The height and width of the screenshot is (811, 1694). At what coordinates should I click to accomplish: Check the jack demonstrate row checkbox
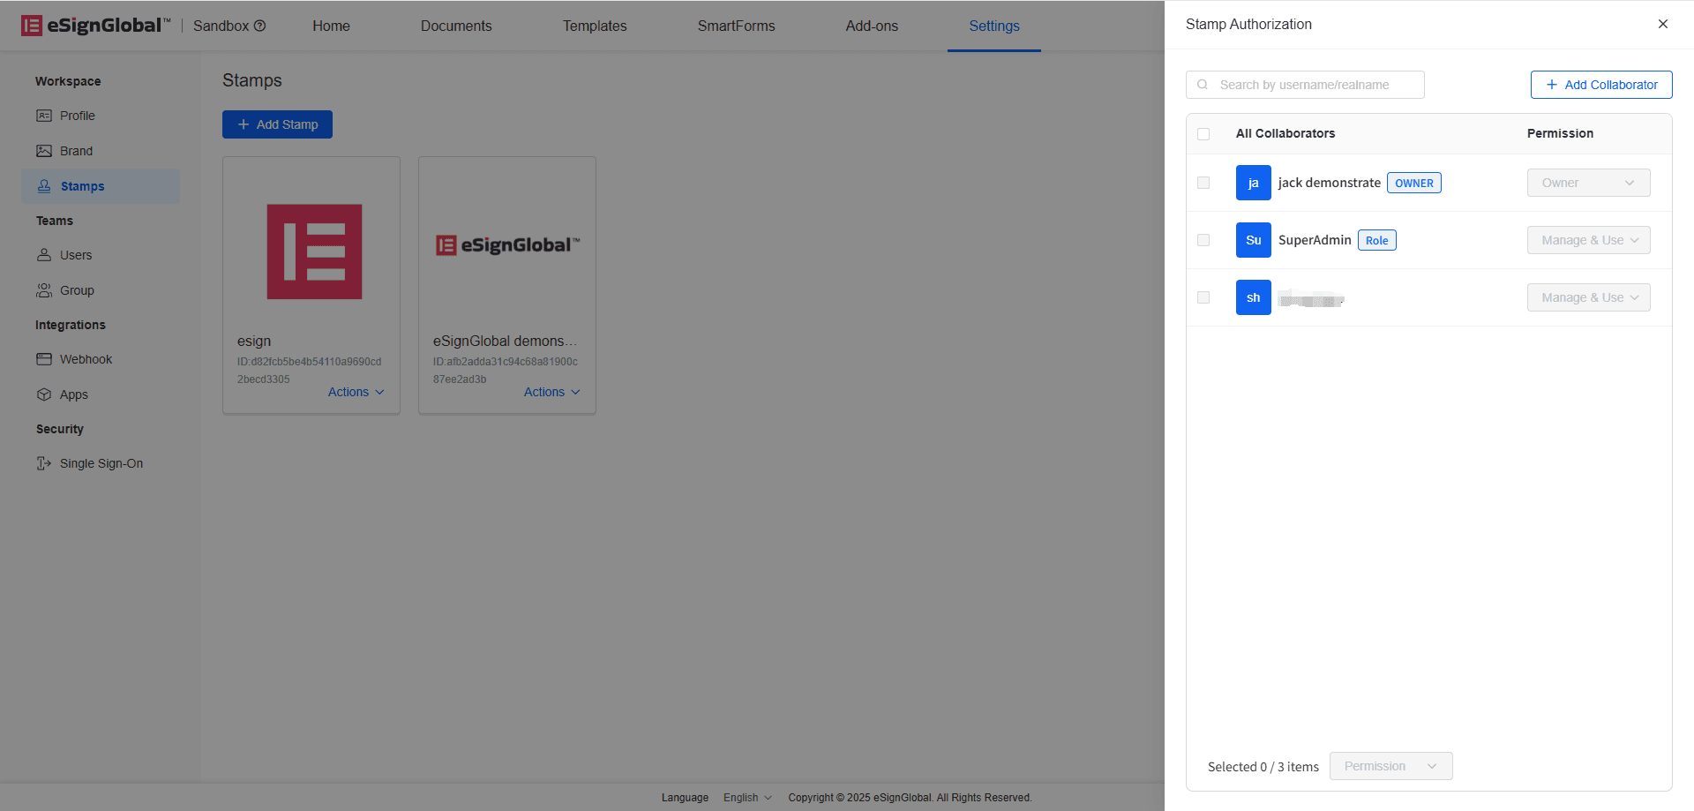coord(1203,183)
